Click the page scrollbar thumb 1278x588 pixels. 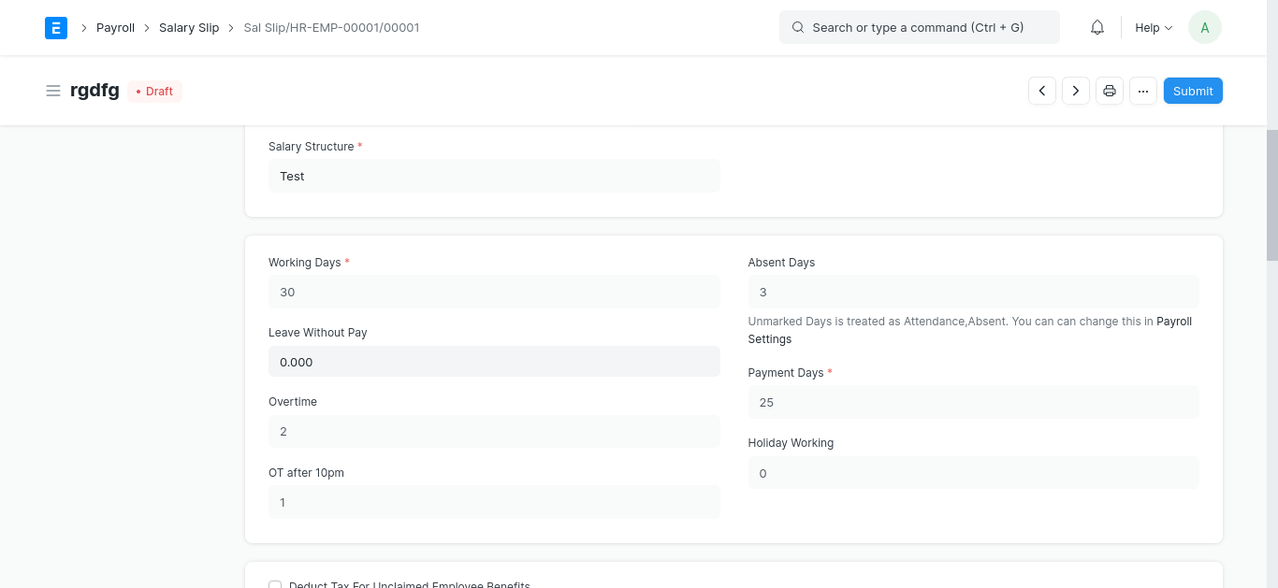[x=1272, y=194]
